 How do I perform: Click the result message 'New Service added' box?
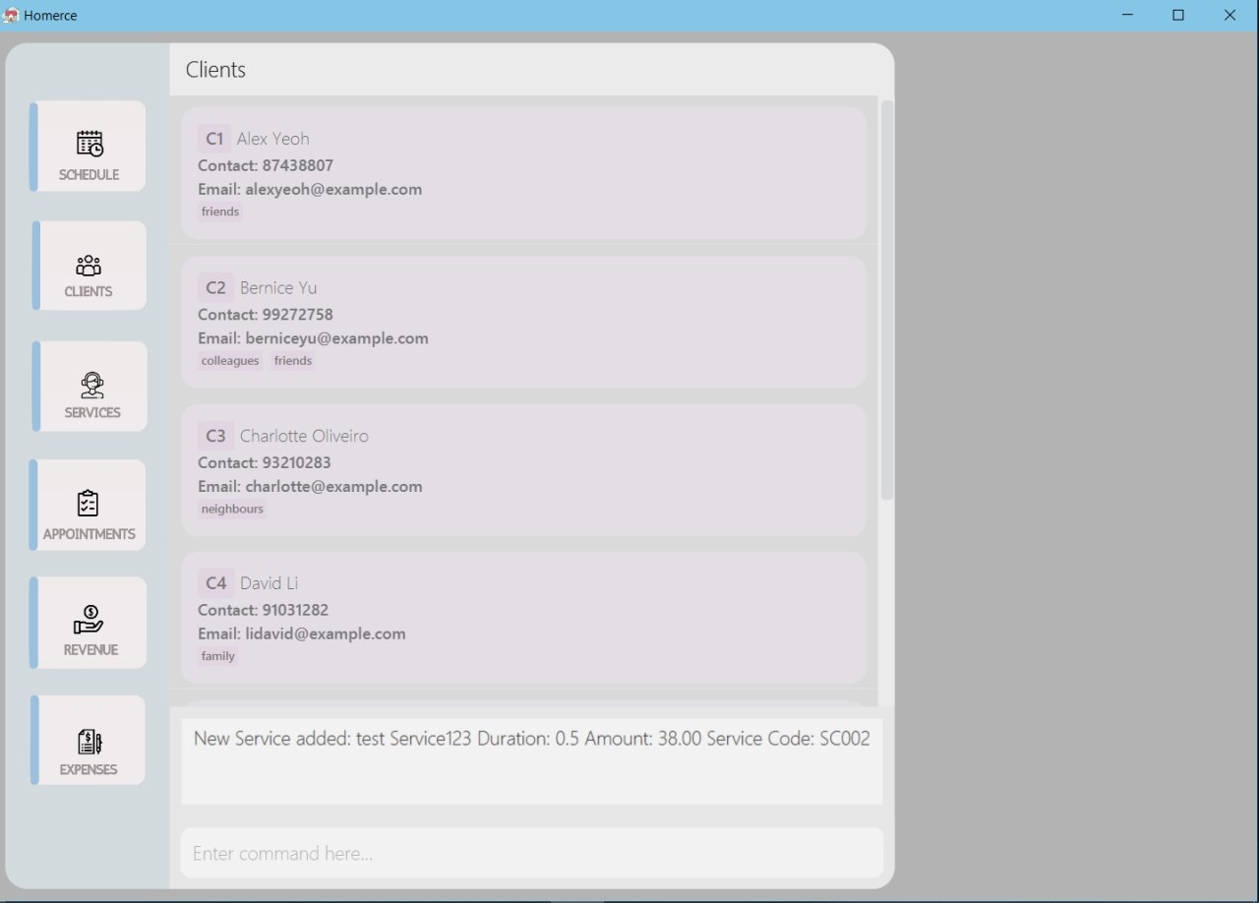[x=532, y=761]
